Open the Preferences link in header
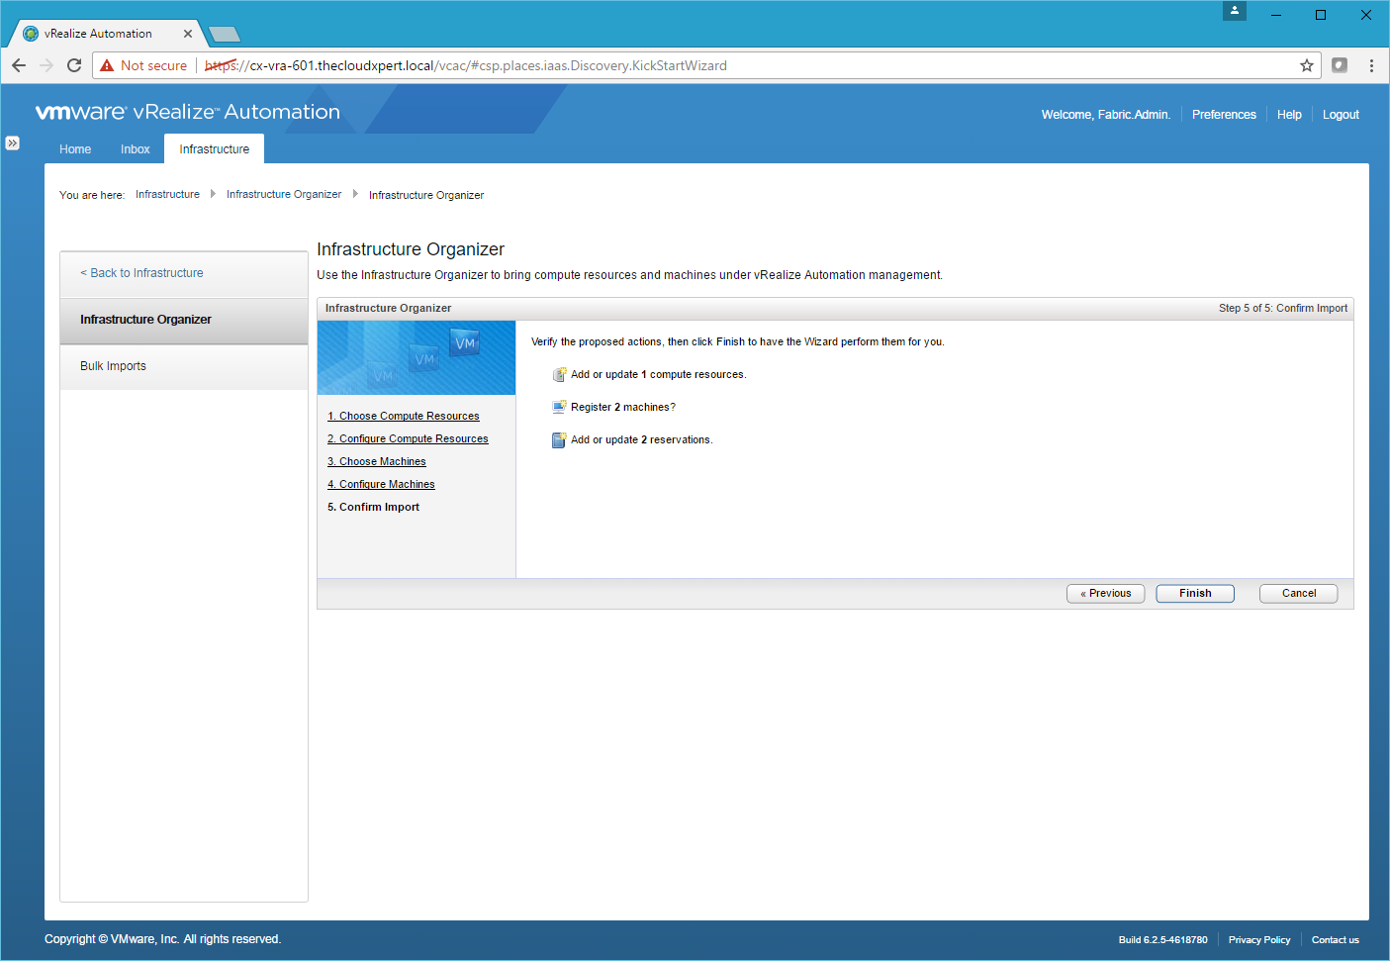The height and width of the screenshot is (961, 1390). 1224,115
